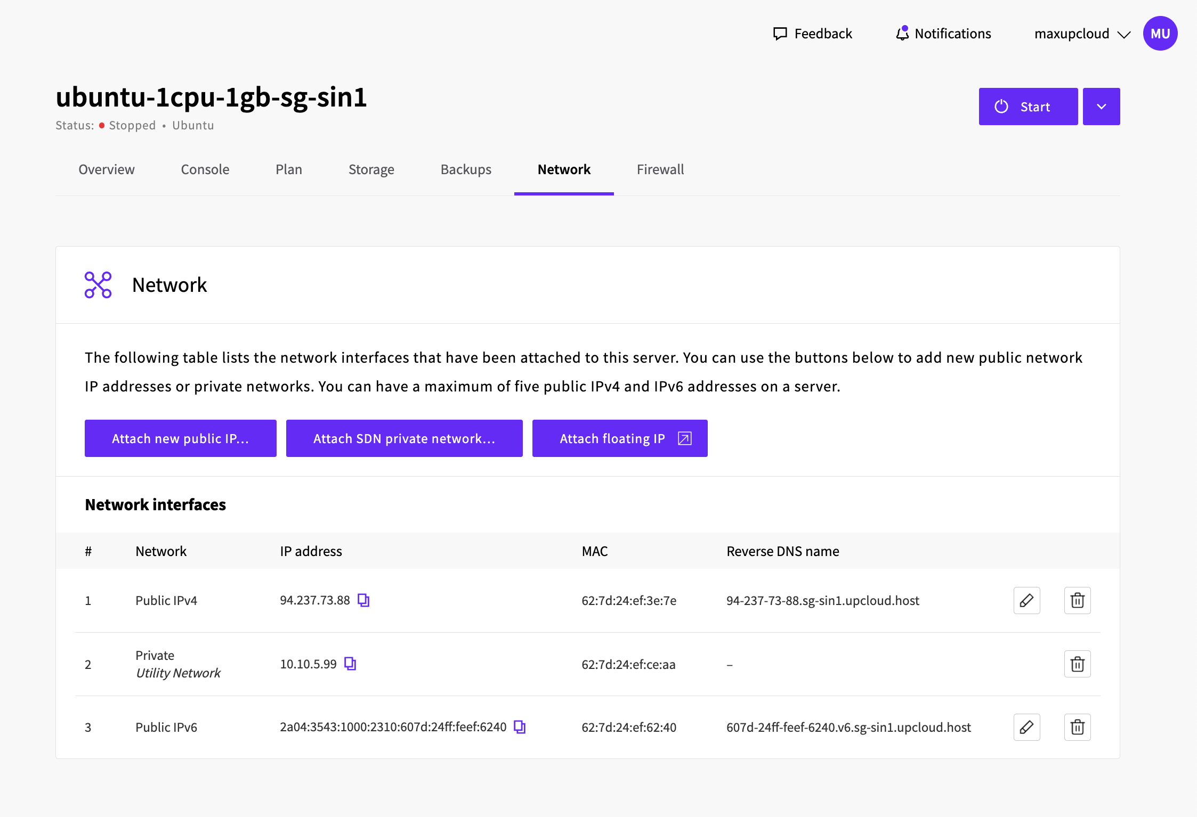The width and height of the screenshot is (1197, 817).
Task: Click the IP address column header
Action: (311, 551)
